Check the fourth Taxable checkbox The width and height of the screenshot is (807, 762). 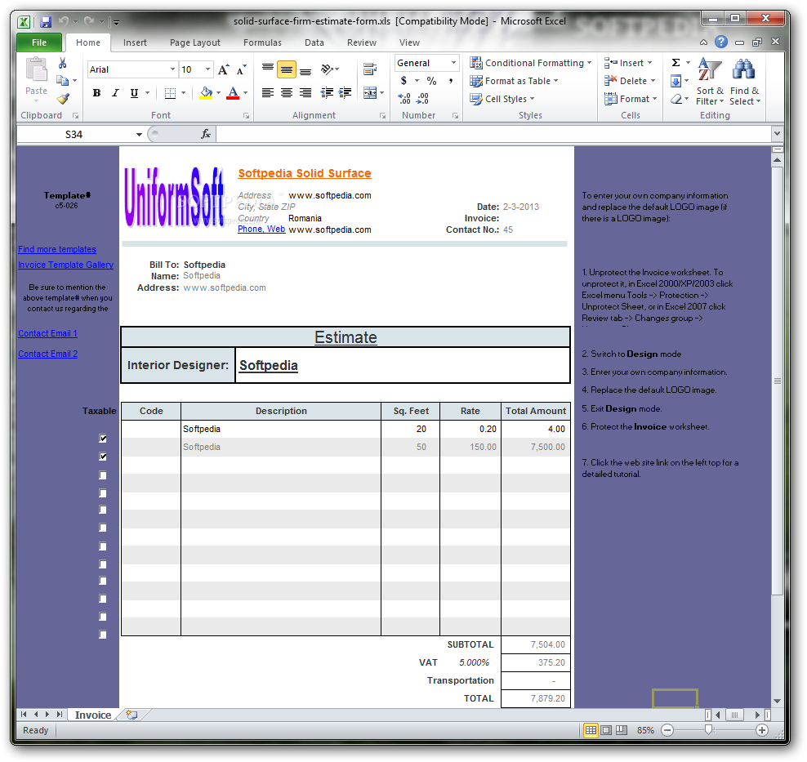[x=103, y=493]
